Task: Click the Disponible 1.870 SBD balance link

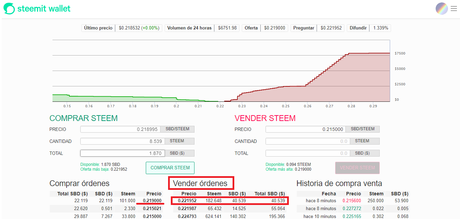Action: pyautogui.click(x=100, y=165)
